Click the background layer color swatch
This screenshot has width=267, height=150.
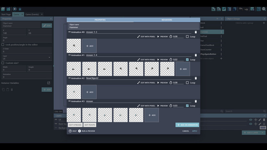pos(263,128)
